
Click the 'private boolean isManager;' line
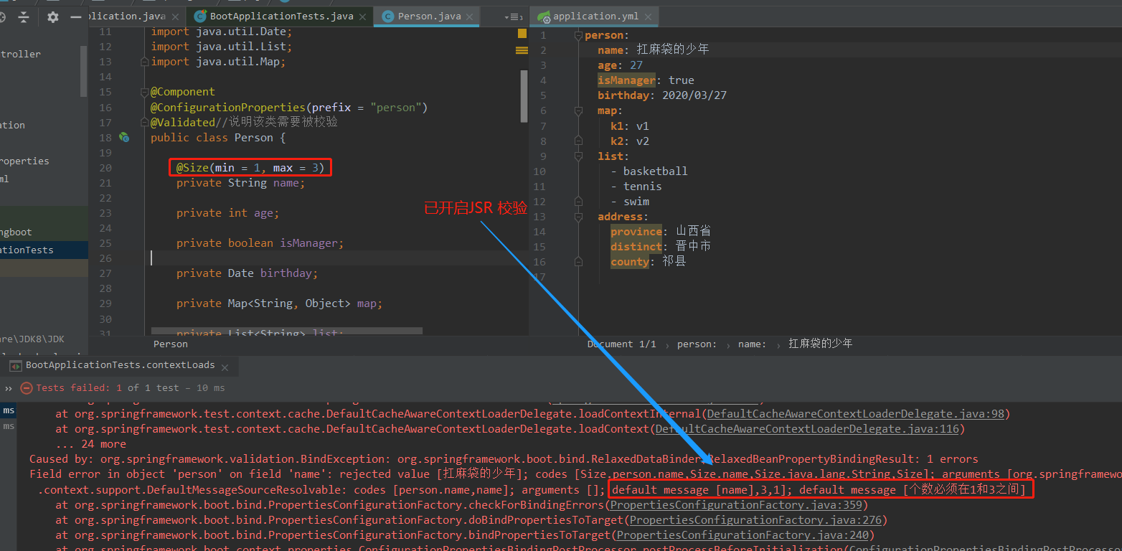(x=260, y=243)
